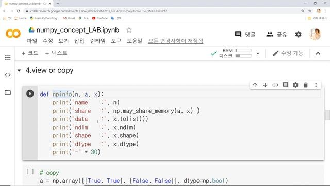Open the 파일 menu
Image resolution: width=330 pixels, height=186 pixels.
(32, 41)
